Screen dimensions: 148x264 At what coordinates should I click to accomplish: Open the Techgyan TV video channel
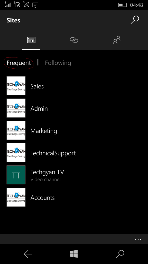point(47,172)
